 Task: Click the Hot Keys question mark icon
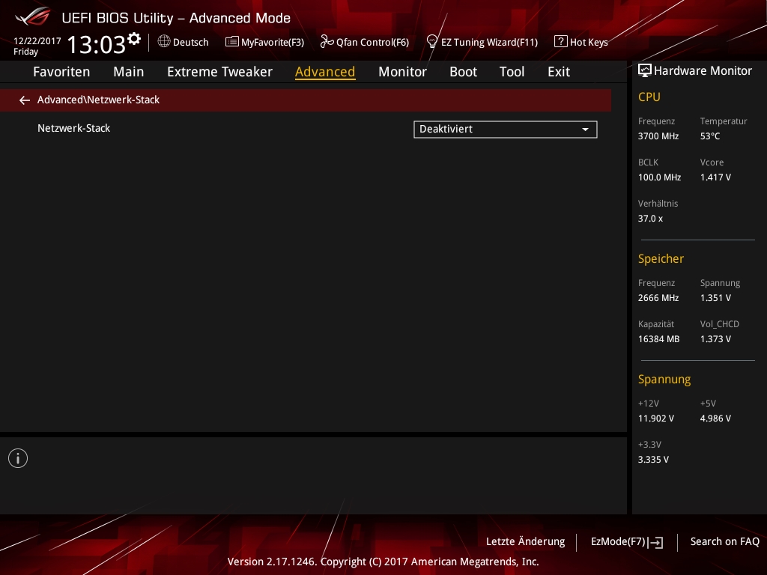click(560, 42)
